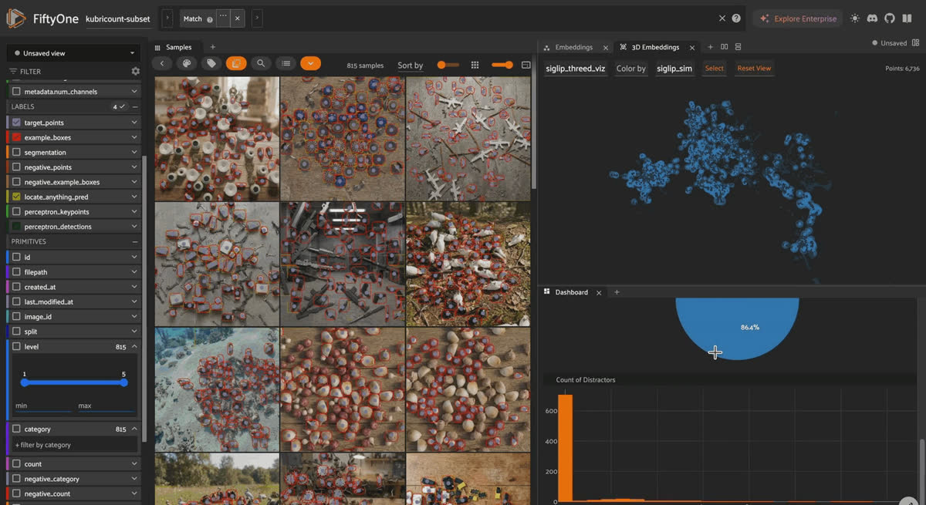Screen dimensions: 926x505
Task: Close the 3D Embeddings tab
Action: tap(691, 47)
